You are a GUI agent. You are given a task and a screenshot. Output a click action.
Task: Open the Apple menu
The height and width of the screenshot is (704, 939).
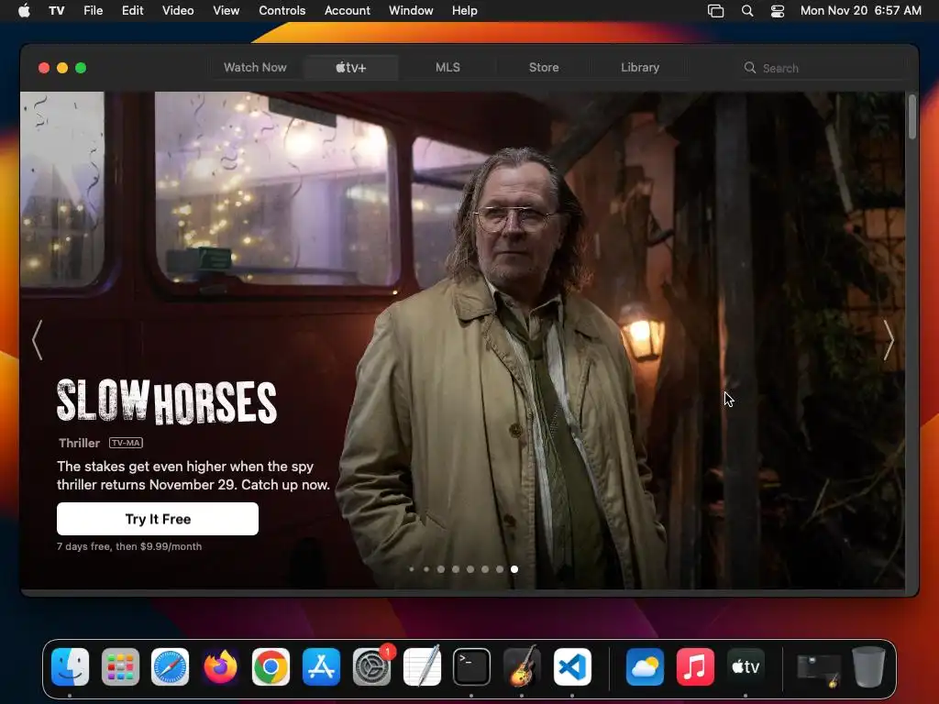pyautogui.click(x=24, y=10)
